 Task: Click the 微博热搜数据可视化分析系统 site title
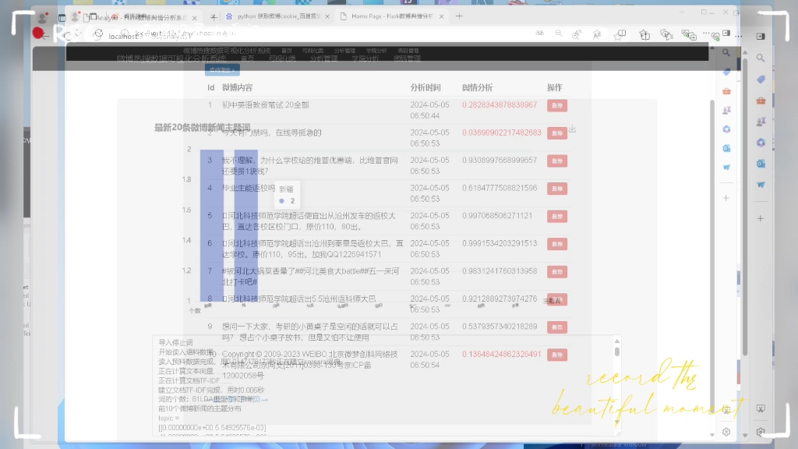(171, 58)
